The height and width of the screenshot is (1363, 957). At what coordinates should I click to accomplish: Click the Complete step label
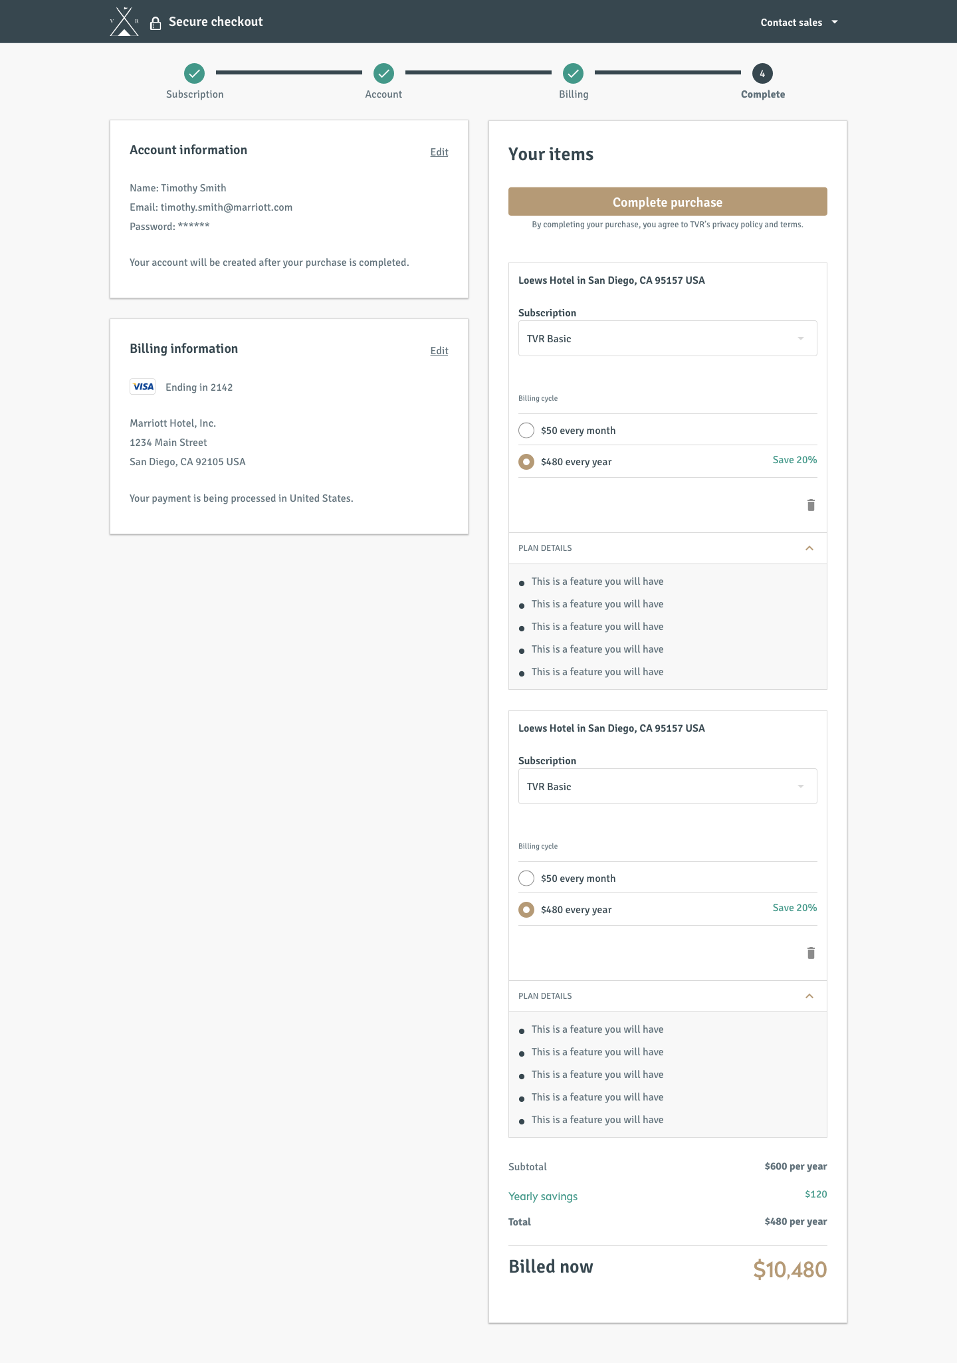click(x=763, y=94)
